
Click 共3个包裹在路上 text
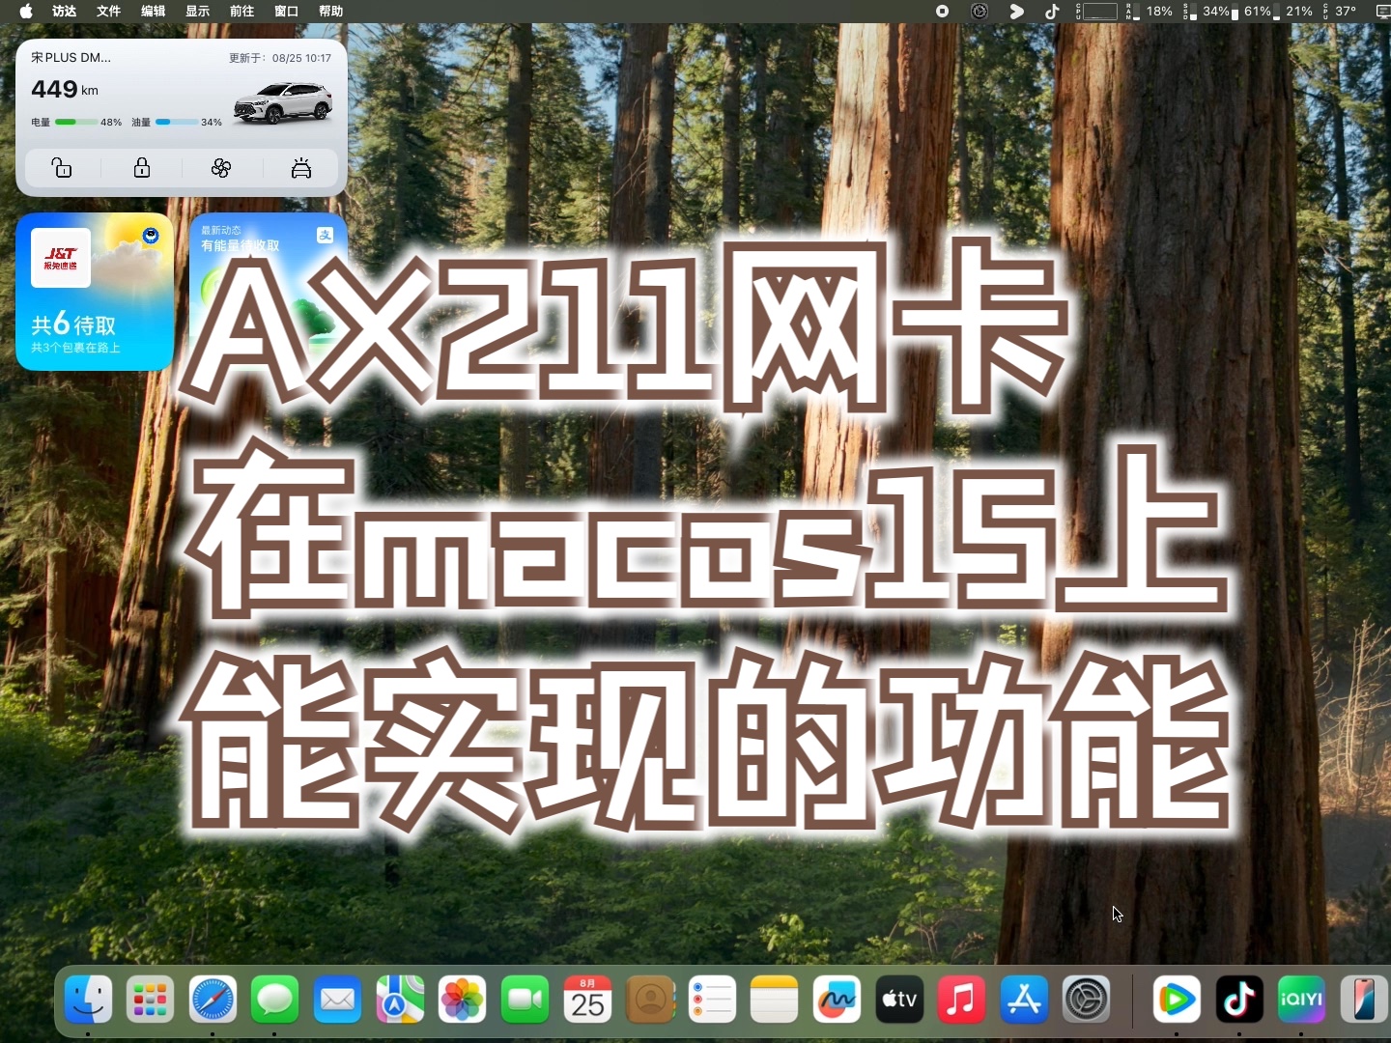coord(75,348)
